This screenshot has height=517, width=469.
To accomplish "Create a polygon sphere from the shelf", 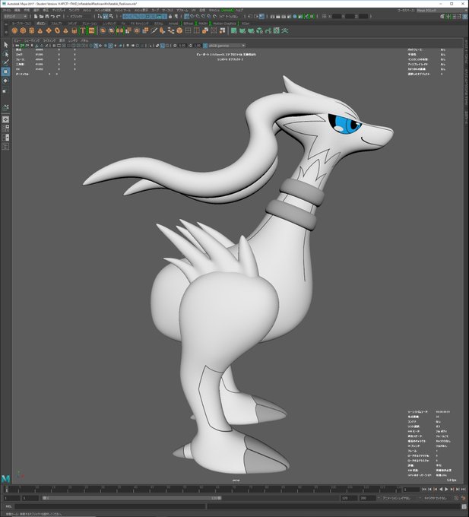I will click(14, 30).
